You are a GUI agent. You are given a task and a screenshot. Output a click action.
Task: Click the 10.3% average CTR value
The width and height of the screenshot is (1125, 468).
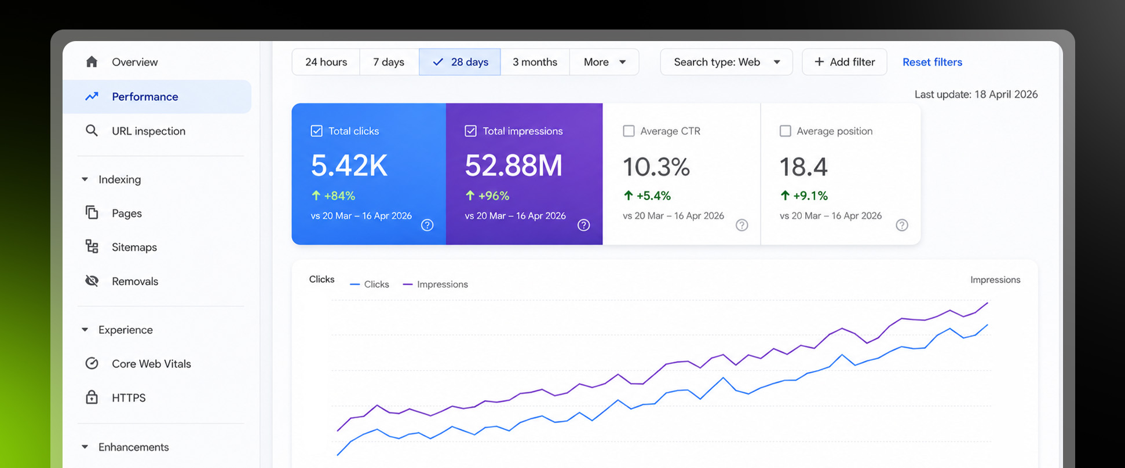(656, 167)
